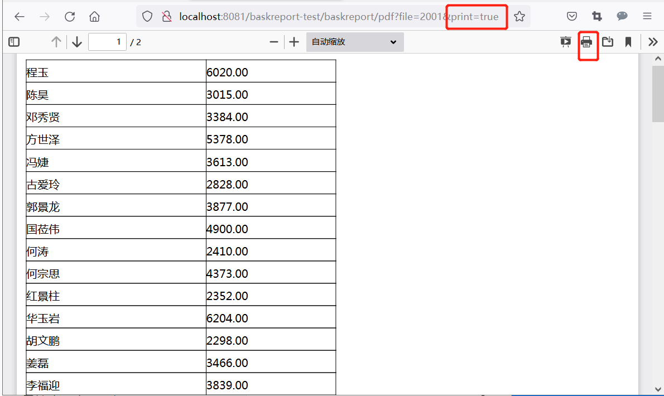Select the value 4900.00

point(228,229)
